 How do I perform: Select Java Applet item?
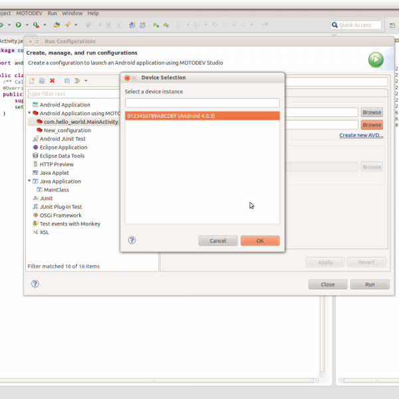tap(55, 173)
